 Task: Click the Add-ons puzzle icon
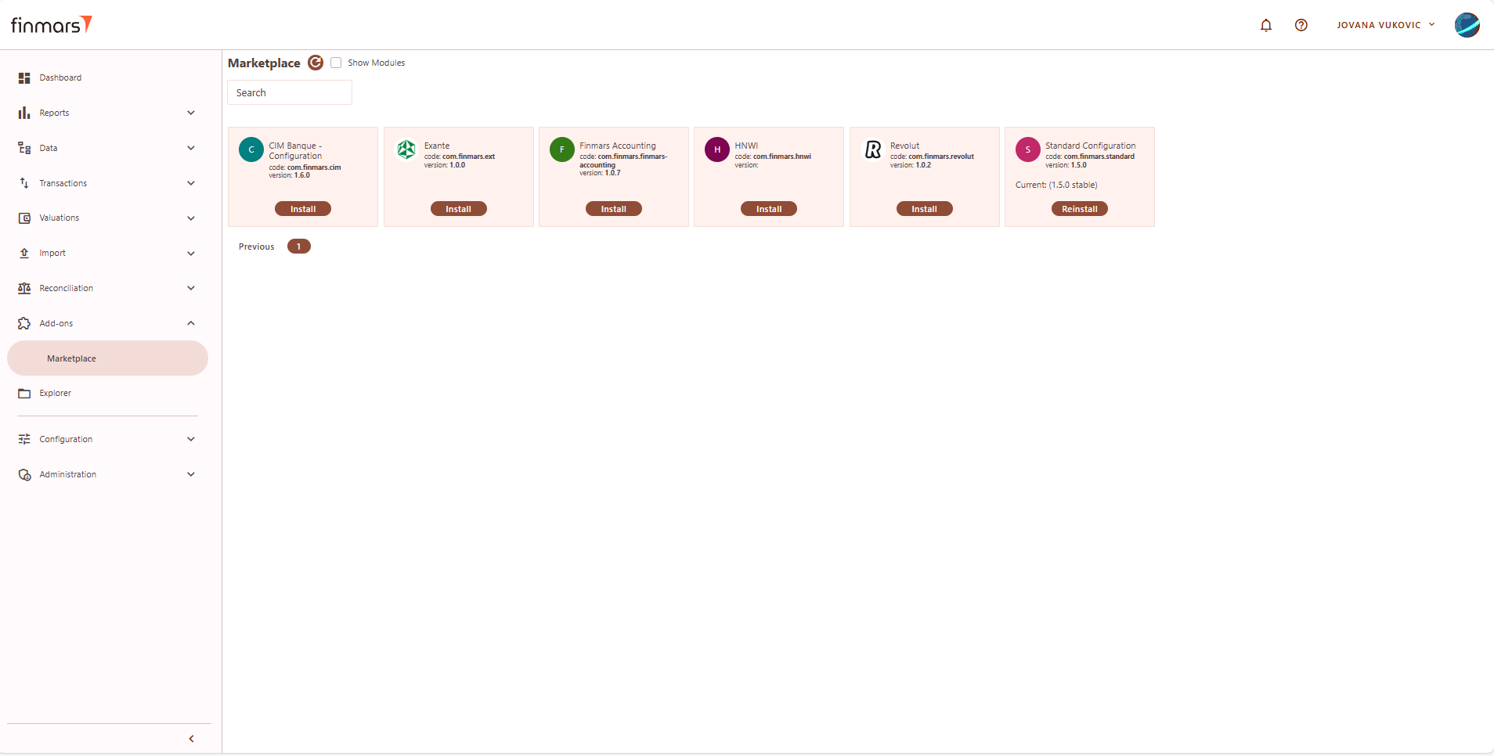[24, 323]
